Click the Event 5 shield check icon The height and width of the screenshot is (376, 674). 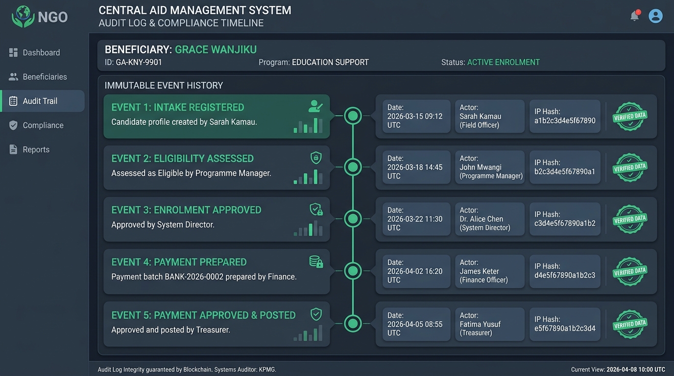pos(316,314)
